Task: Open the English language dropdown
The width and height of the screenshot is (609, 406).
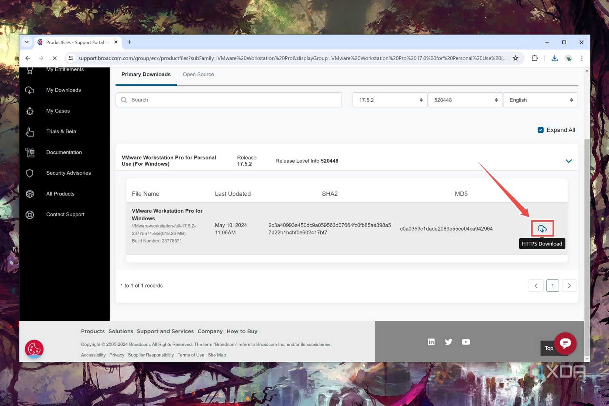Action: tap(540, 100)
